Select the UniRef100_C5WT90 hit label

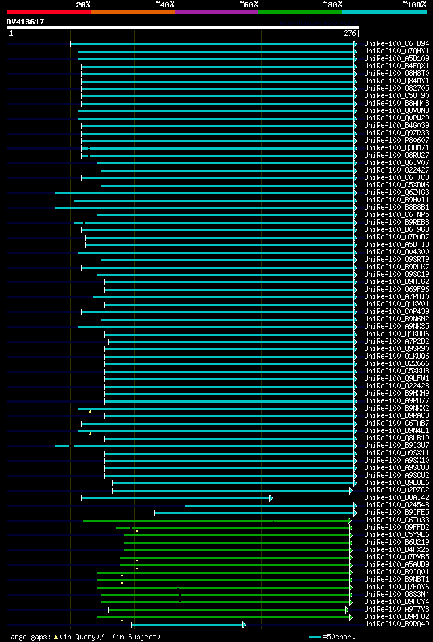396,96
